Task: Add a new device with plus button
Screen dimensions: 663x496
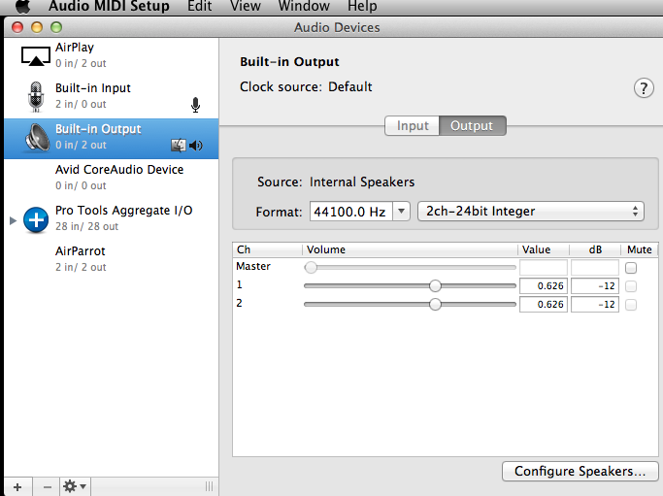Action: (x=17, y=487)
